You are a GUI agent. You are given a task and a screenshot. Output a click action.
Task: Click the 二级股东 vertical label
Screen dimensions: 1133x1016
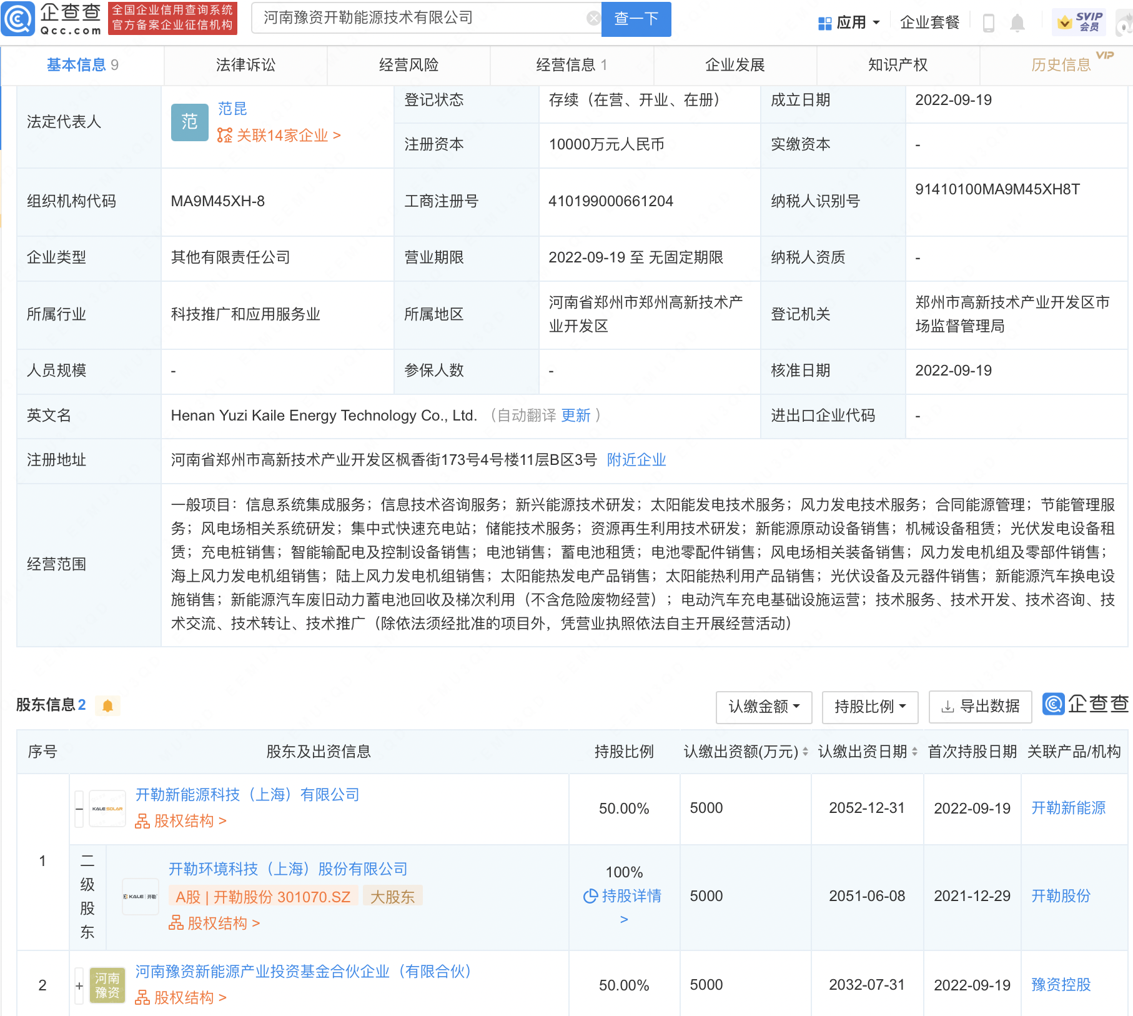pyautogui.click(x=87, y=897)
